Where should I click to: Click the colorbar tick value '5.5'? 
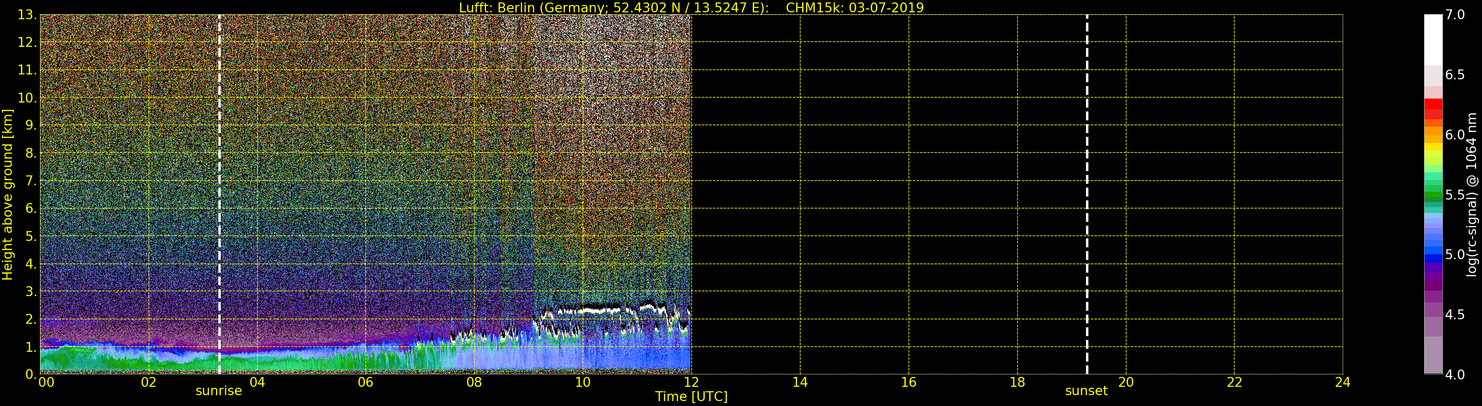pyautogui.click(x=1455, y=195)
